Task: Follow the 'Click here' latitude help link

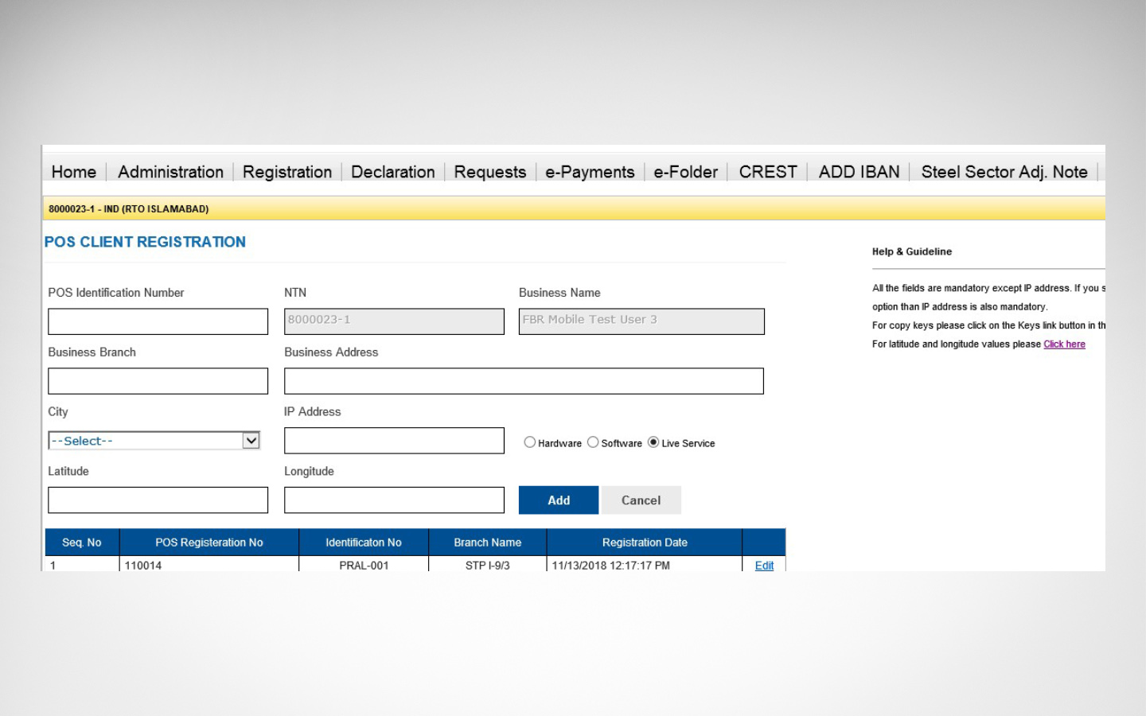Action: pyautogui.click(x=1064, y=344)
